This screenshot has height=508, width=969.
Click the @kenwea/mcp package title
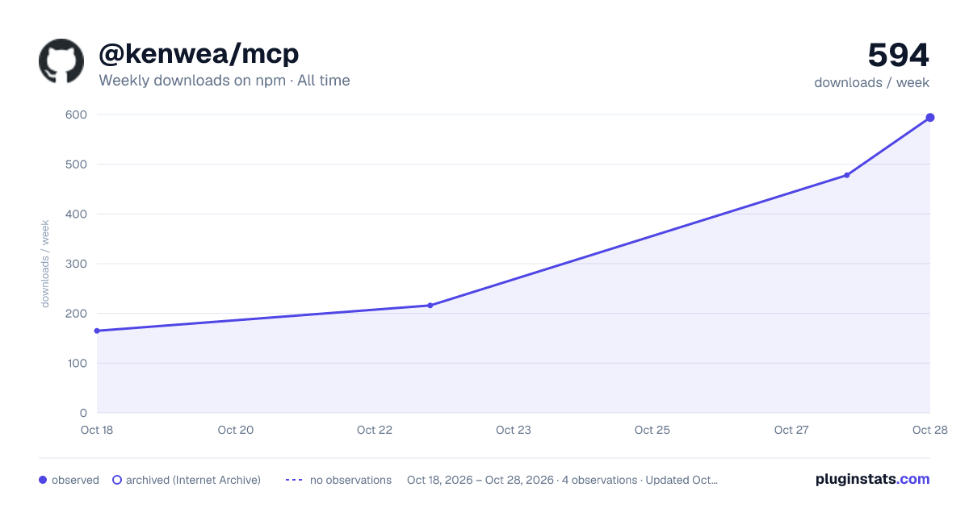click(199, 54)
